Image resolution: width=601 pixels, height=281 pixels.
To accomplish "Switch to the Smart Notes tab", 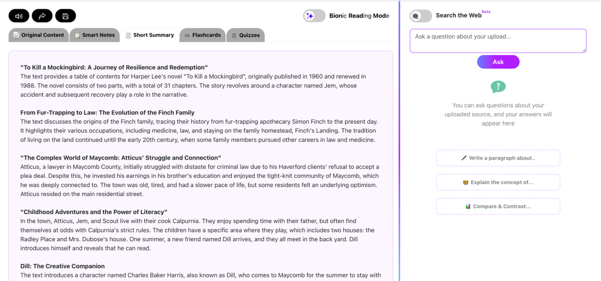I will (x=94, y=35).
